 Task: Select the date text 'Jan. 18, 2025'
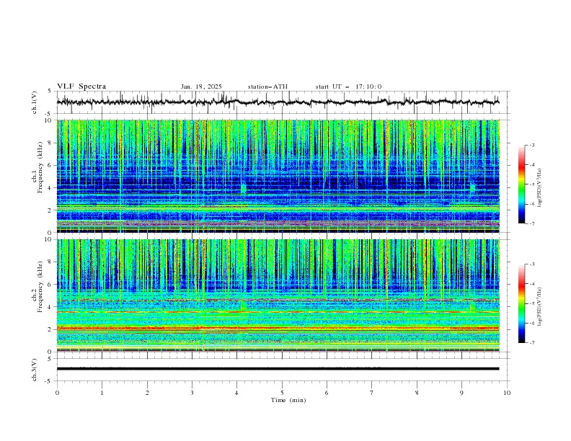(201, 86)
